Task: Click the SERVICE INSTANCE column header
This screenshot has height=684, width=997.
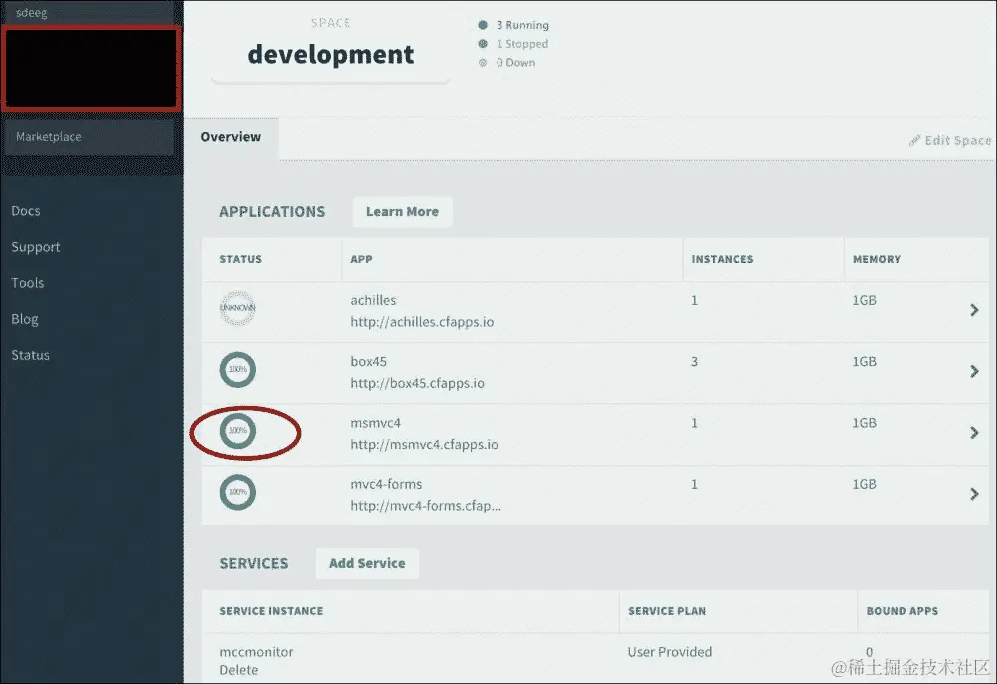Action: click(x=271, y=611)
